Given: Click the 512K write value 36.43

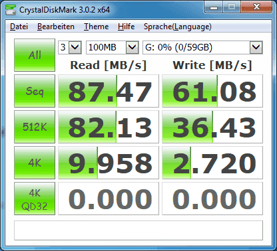Looking at the screenshot, I should pyautogui.click(x=212, y=127).
